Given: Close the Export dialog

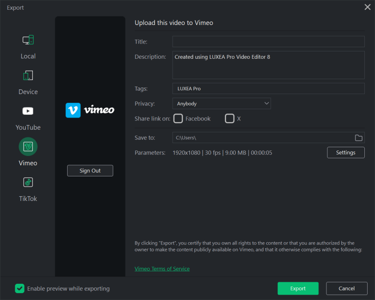Looking at the screenshot, I should click(367, 7).
